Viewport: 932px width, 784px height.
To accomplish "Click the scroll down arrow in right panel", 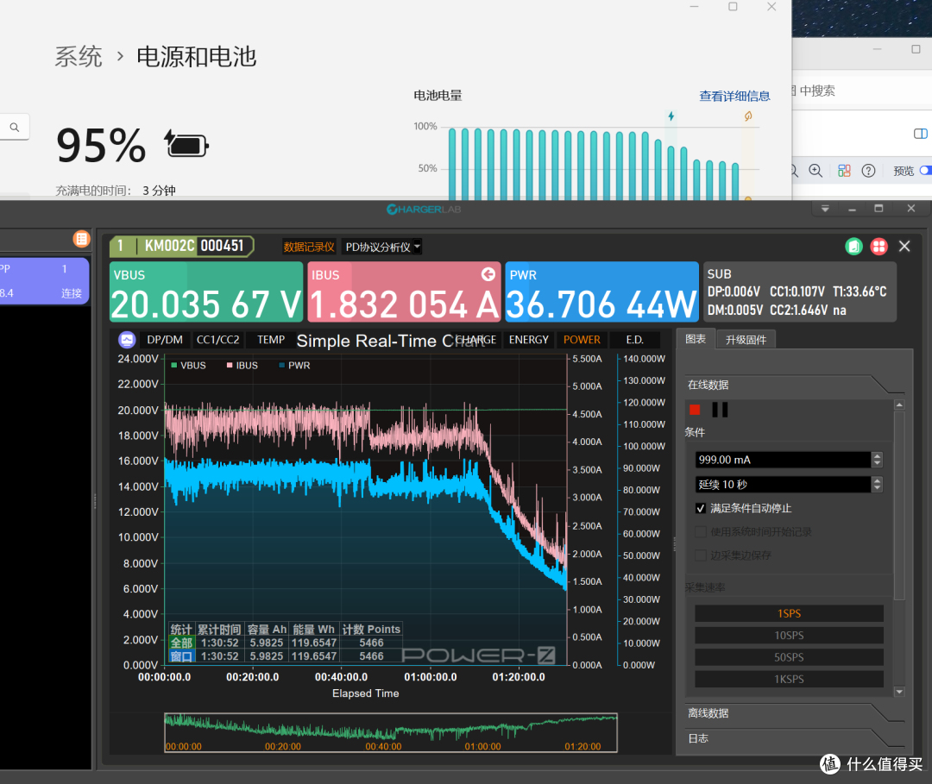I will pyautogui.click(x=899, y=692).
